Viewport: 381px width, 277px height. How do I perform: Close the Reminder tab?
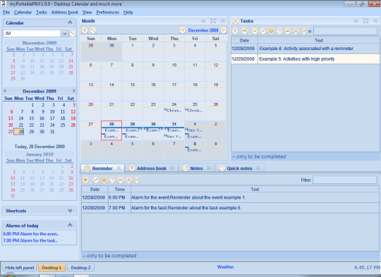point(119,168)
